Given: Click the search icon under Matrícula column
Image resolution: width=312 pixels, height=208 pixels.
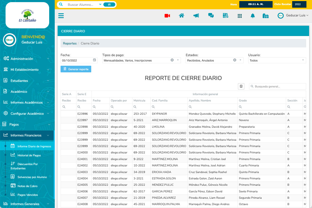Looking at the screenshot, I should pos(135,107).
